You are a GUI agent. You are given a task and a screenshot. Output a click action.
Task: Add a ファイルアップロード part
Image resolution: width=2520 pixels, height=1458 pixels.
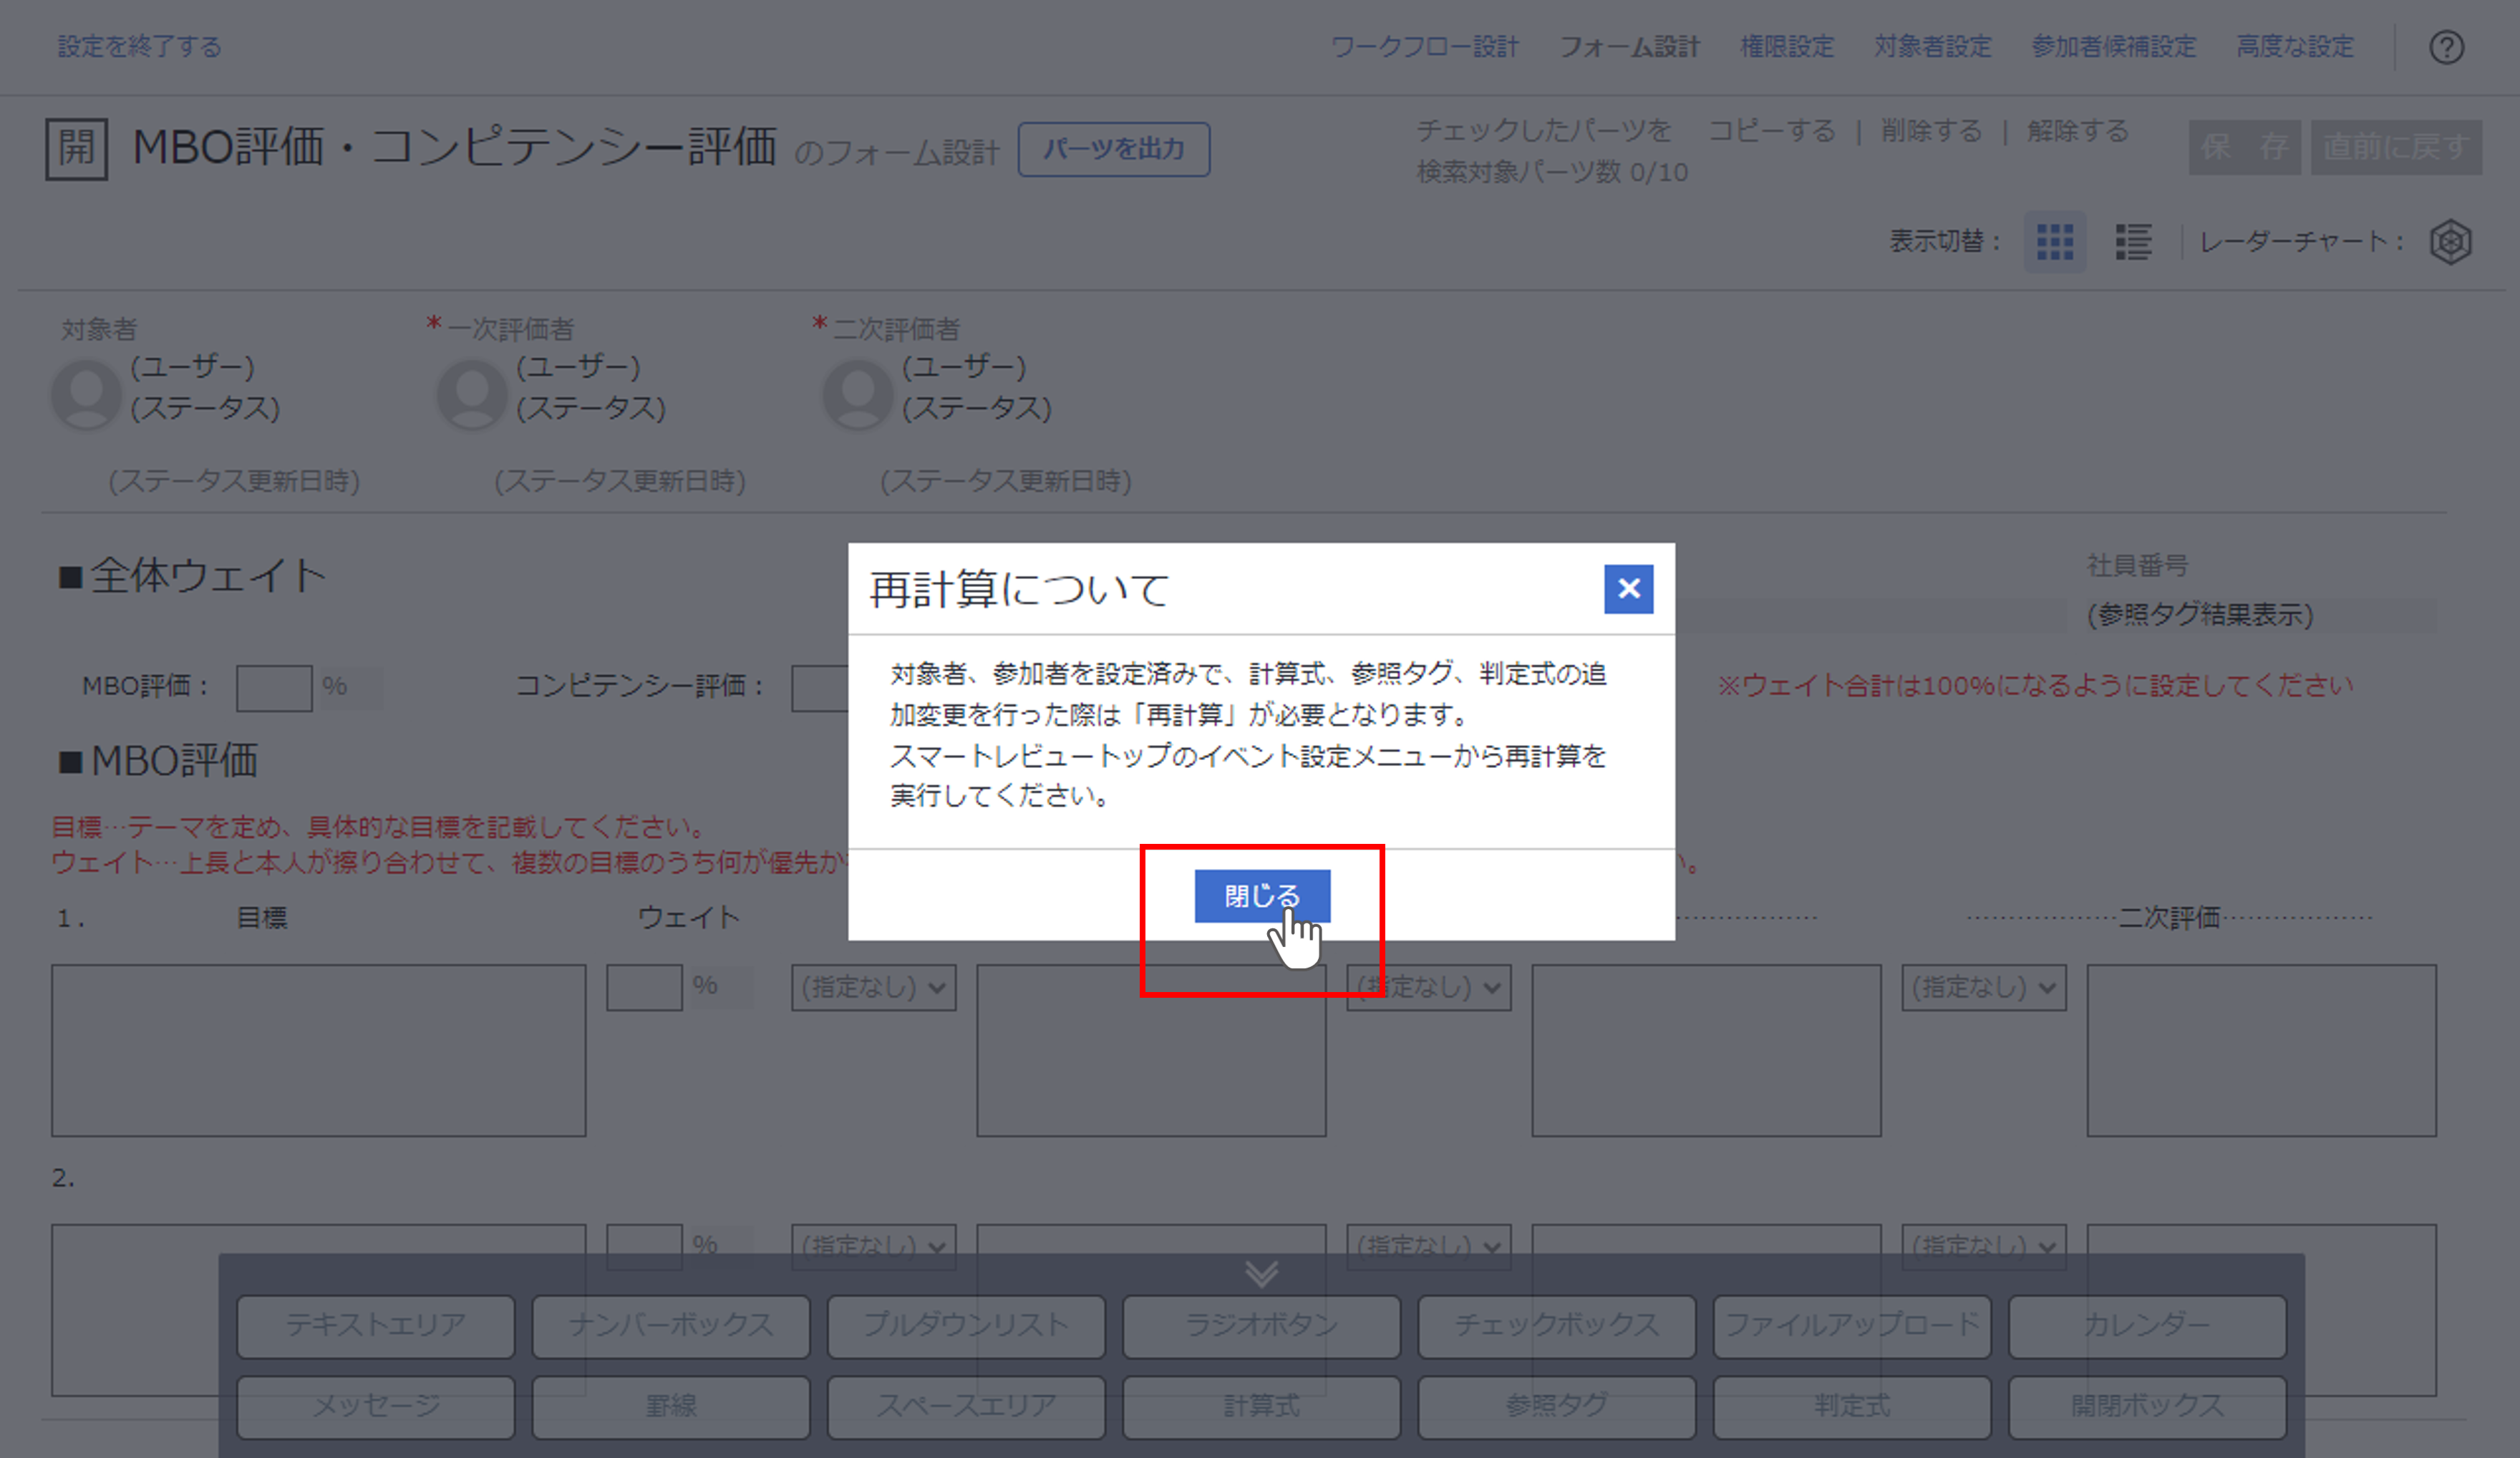[x=1852, y=1326]
